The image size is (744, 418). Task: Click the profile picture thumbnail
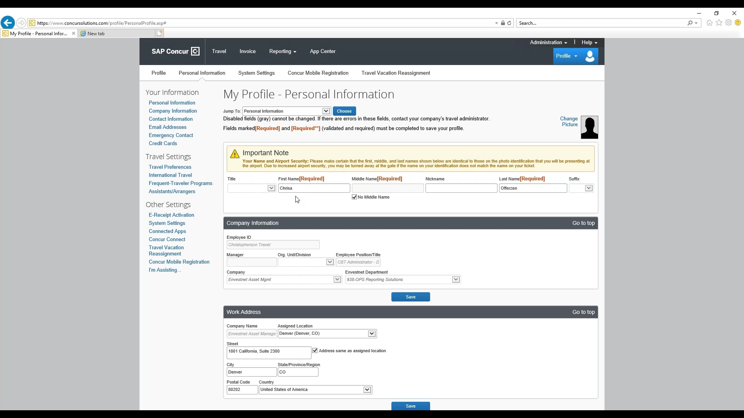(x=589, y=127)
